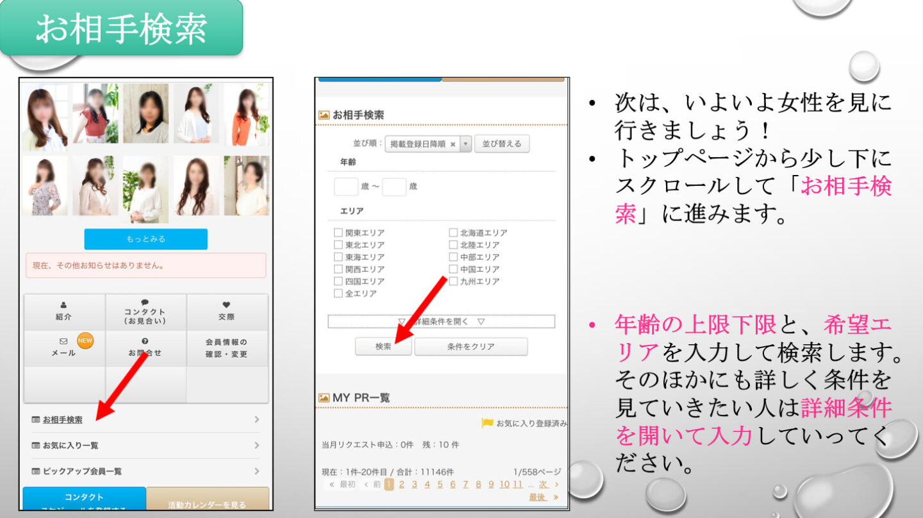Click the chevron on the お気に入り一覧 row
This screenshot has height=518, width=923.
256,446
